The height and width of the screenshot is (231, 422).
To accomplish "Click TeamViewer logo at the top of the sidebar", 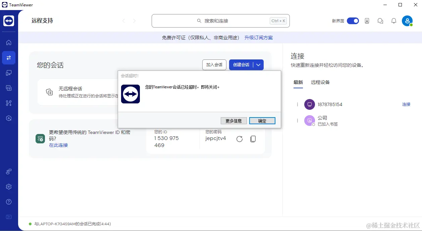I will point(9,21).
